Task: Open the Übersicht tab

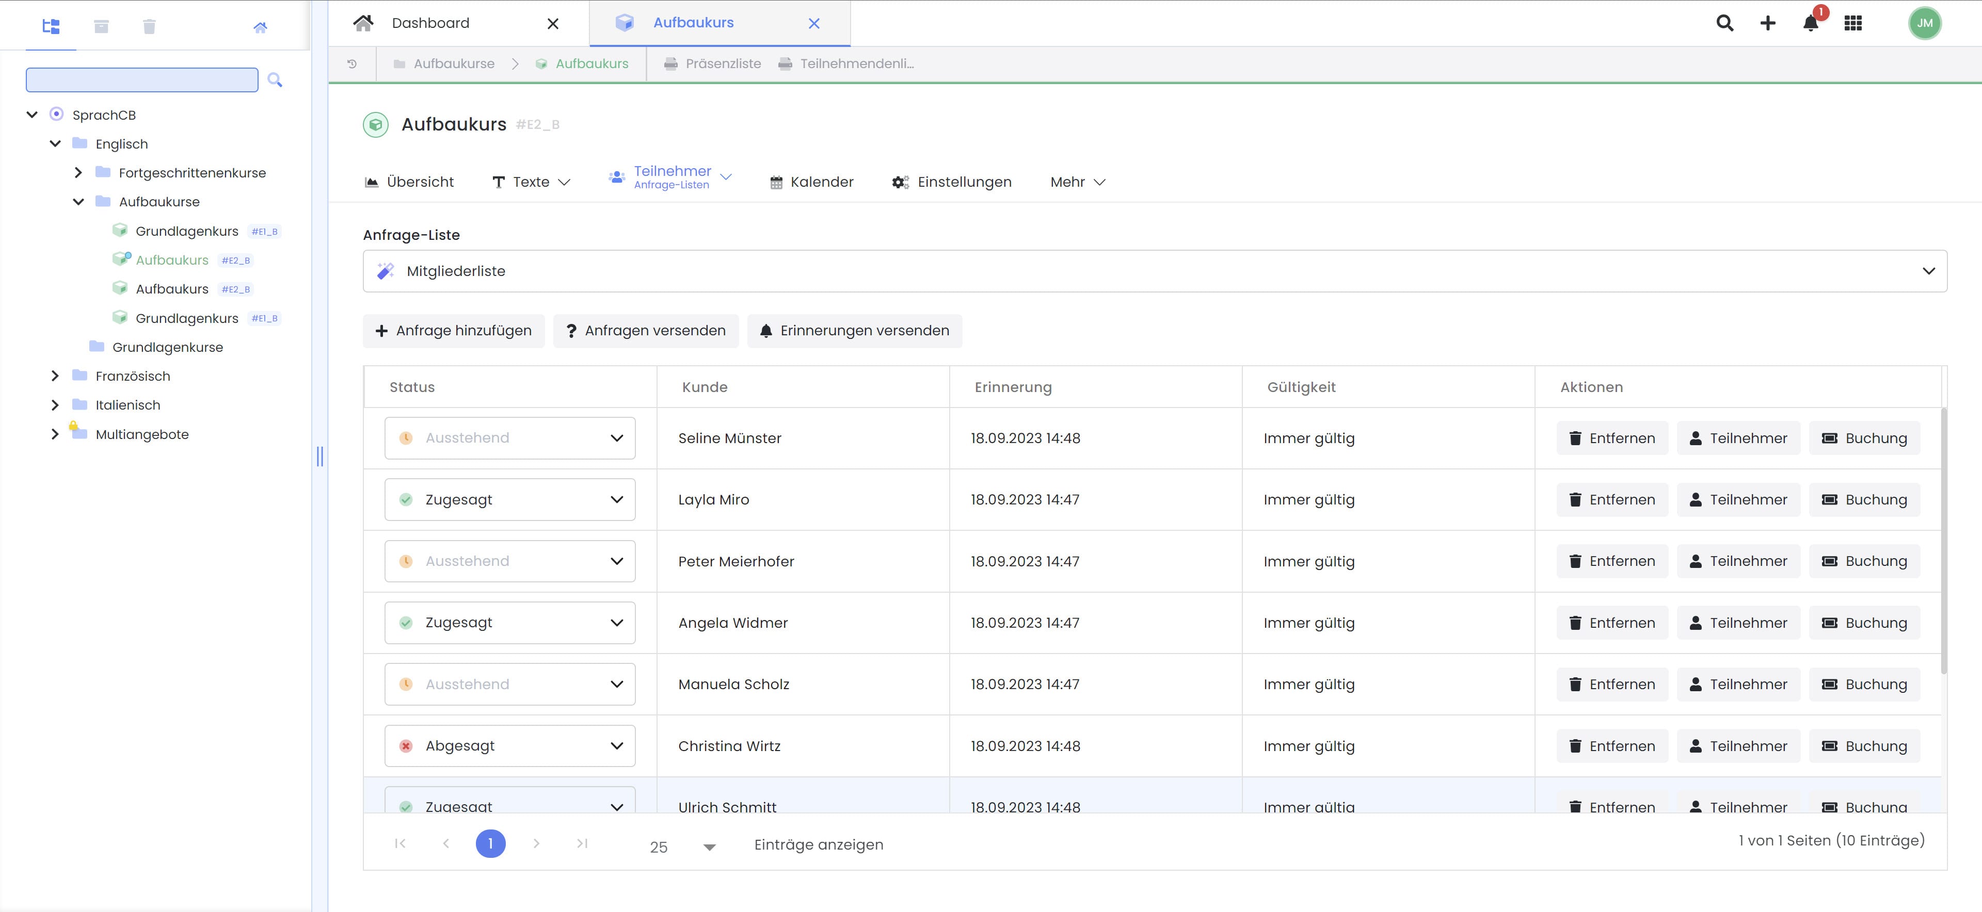Action: point(409,182)
